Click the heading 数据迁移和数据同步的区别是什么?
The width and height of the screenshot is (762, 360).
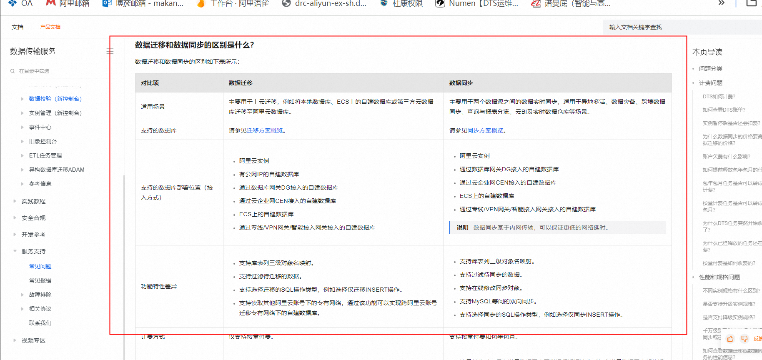click(x=195, y=45)
